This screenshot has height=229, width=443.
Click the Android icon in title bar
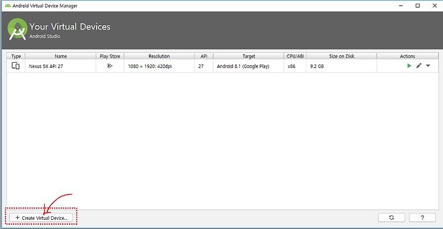(x=7, y=6)
